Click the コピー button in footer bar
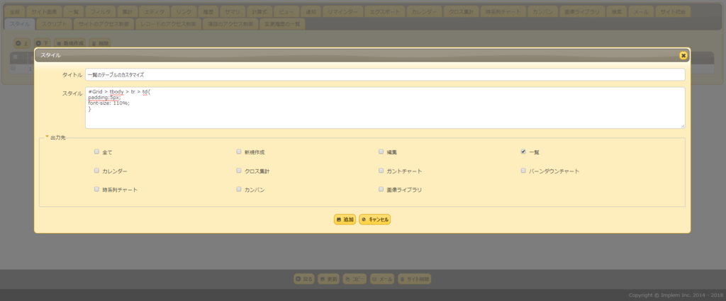Screen dimensions: 726x301 pyautogui.click(x=354, y=279)
